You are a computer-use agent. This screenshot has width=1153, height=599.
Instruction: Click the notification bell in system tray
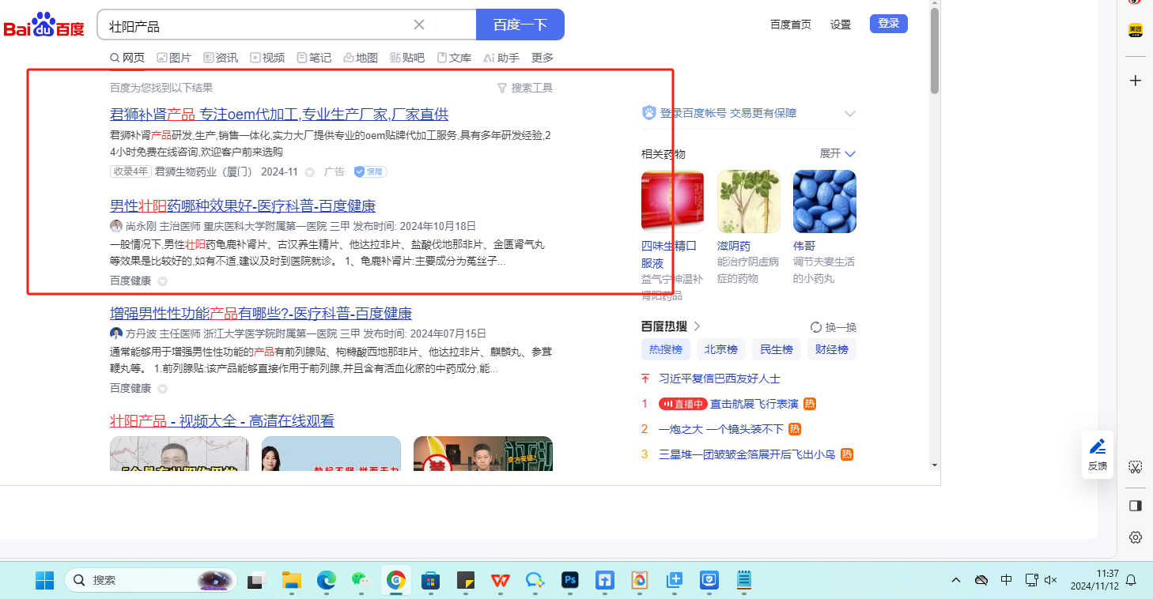click(x=1132, y=580)
